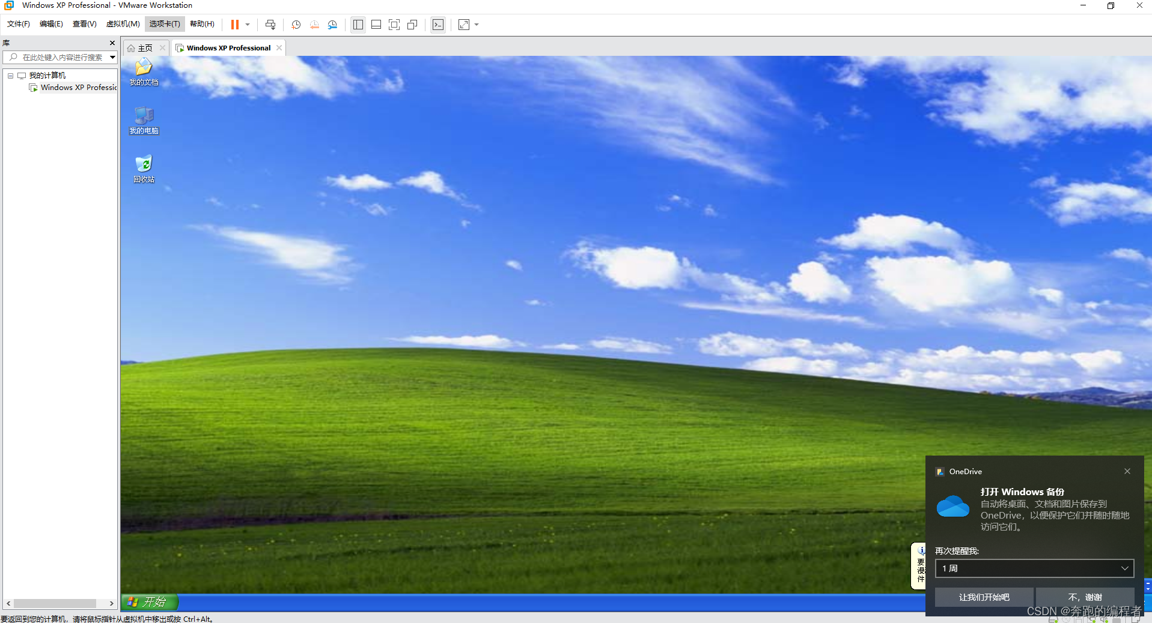Click the VMware Workstation title bar icon
The image size is (1152, 623).
coord(8,5)
